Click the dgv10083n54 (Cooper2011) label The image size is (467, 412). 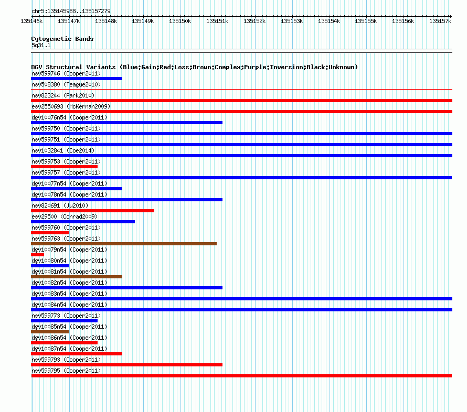[69, 294]
